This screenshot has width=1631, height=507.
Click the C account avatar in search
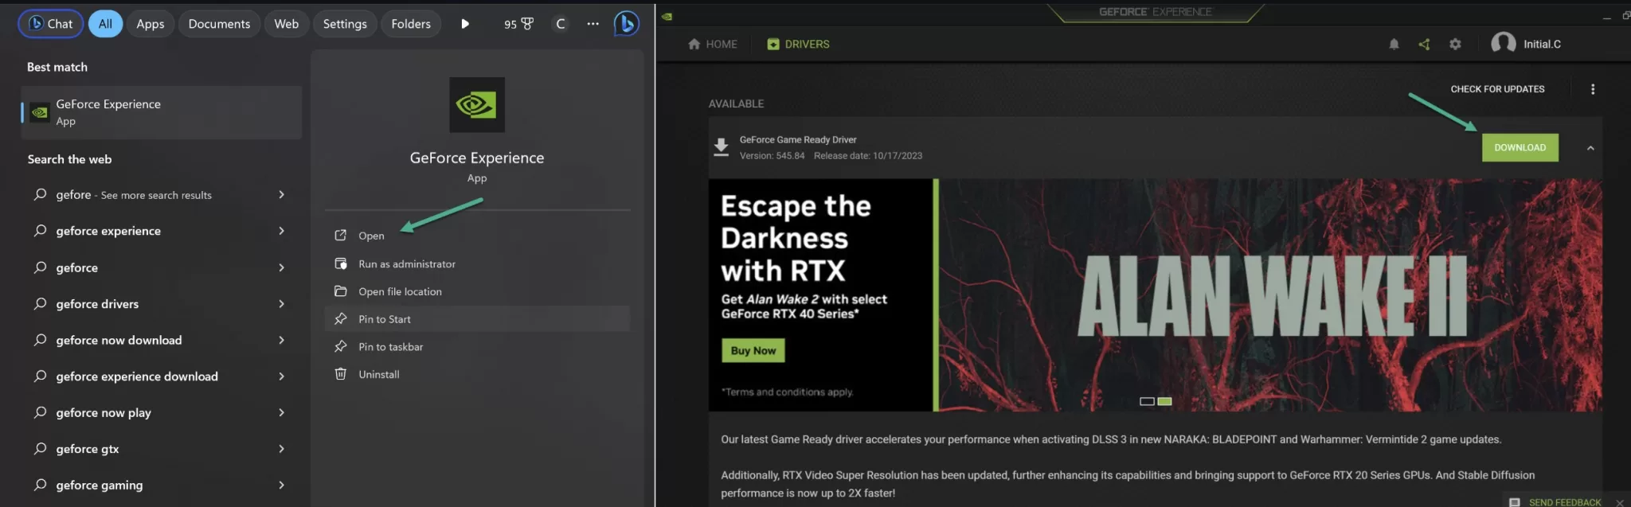tap(561, 24)
